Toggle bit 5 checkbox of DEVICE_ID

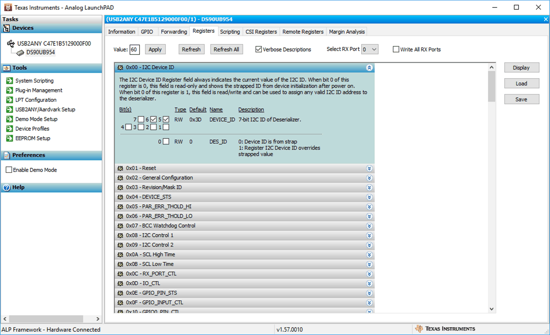(x=166, y=119)
